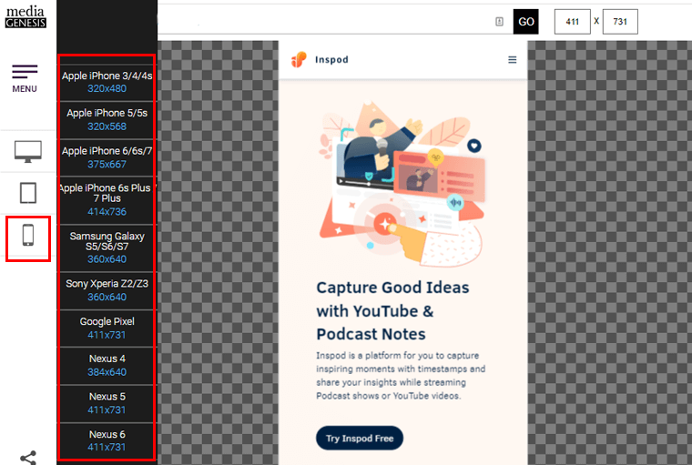Screen dimensions: 692x465
Task: Open the hamburger MENU icon
Action: 25,77
